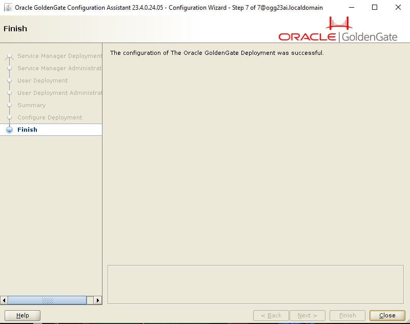Click the disabled Finish button
Screen dimensions: 410x324
click(347, 315)
